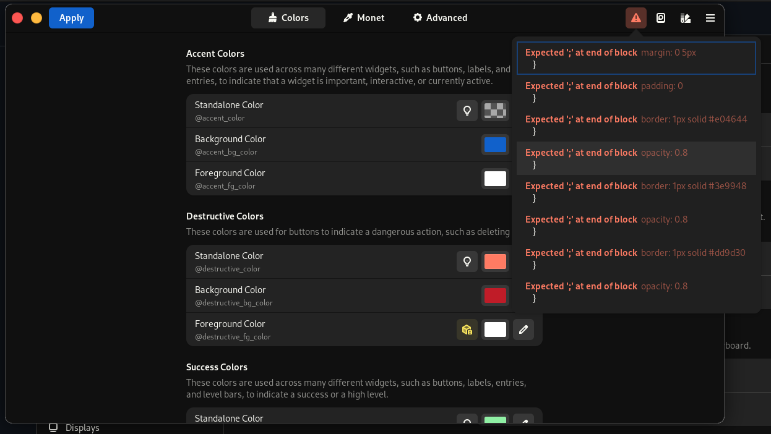The width and height of the screenshot is (771, 434).
Task: Click the eyedropper icon in the Monet tab
Action: 348,18
